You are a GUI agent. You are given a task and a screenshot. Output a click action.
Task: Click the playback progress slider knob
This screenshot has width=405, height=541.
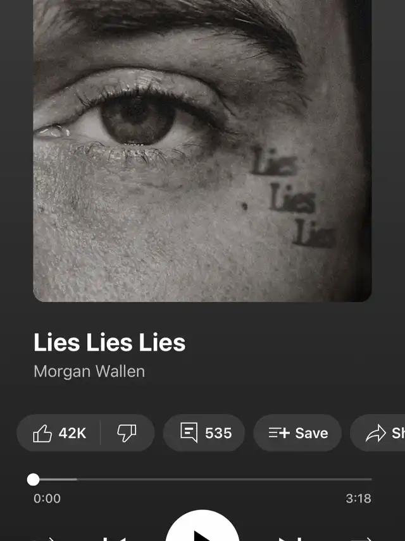pyautogui.click(x=33, y=480)
